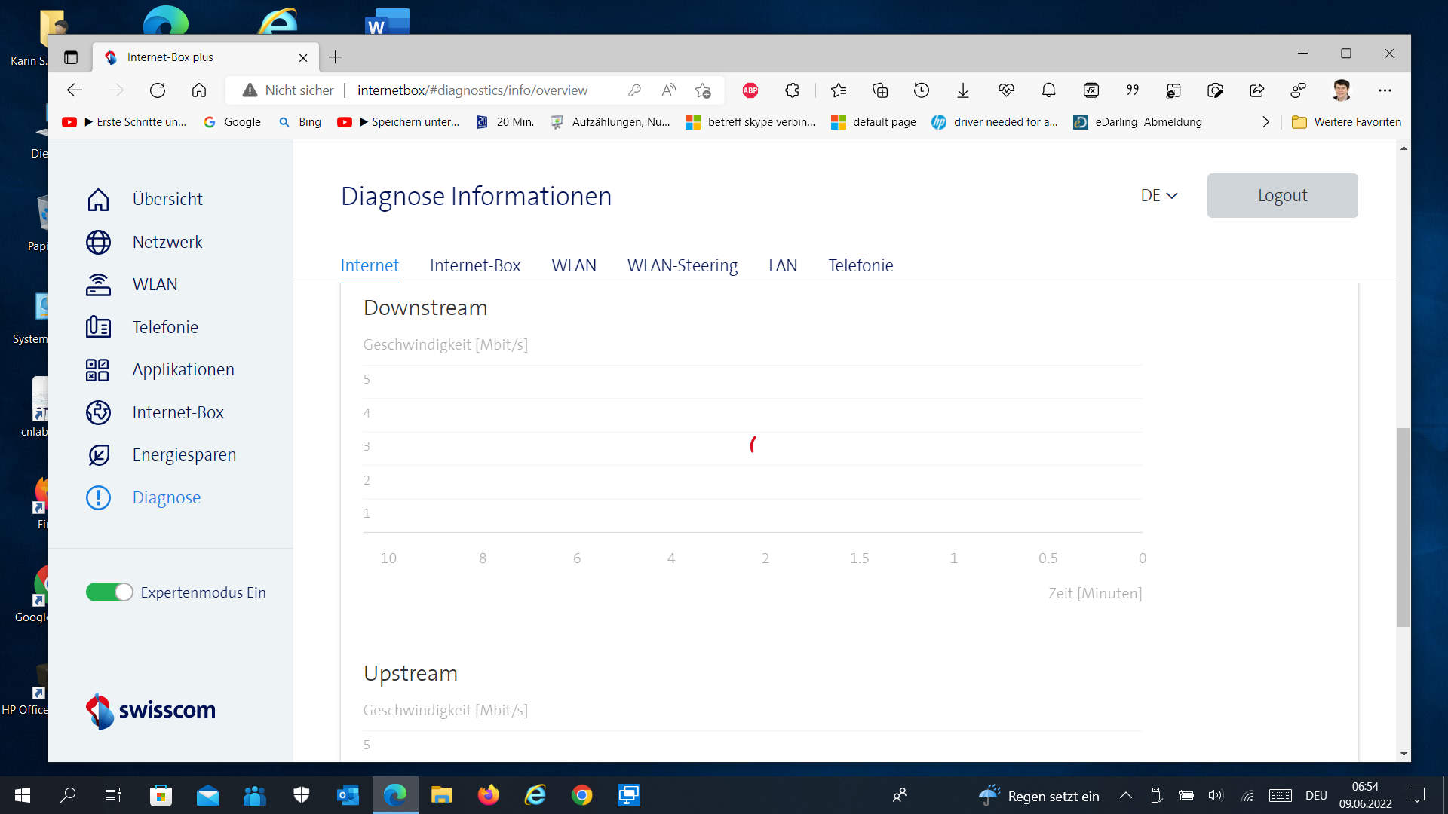Click inside the browser address bar
Viewport: 1448px width, 814px height.
473,90
